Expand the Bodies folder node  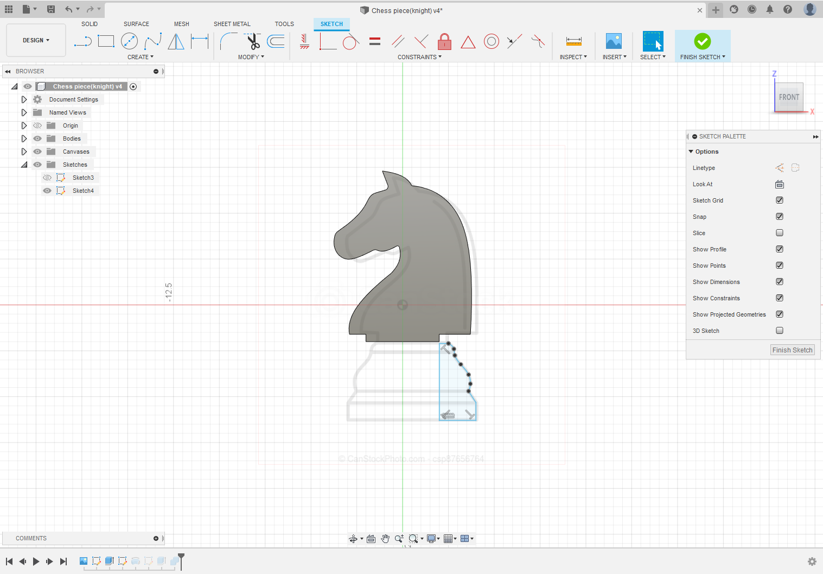click(24, 138)
